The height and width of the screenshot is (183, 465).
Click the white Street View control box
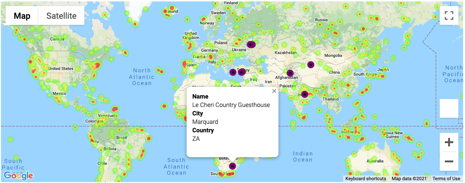click(x=449, y=108)
